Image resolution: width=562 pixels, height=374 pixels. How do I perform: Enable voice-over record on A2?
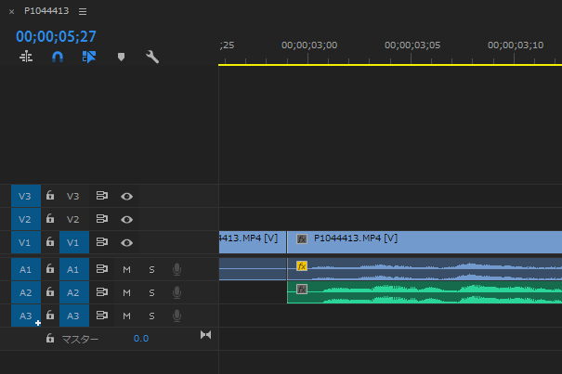point(176,292)
